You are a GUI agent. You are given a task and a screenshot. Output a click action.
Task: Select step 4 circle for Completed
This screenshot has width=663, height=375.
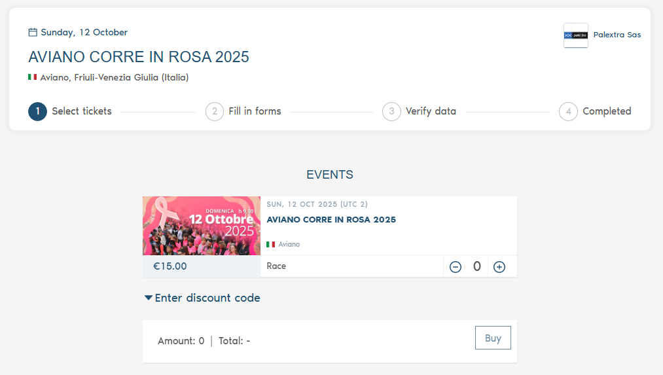tap(568, 111)
